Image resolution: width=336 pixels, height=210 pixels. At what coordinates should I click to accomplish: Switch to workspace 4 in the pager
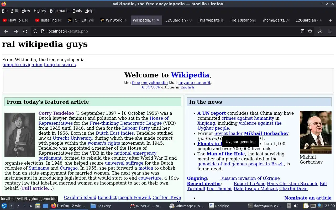(30, 206)
